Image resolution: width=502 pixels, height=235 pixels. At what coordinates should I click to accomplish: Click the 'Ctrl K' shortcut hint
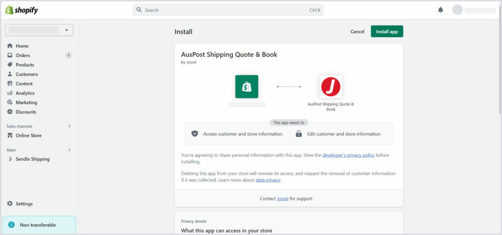pos(315,10)
